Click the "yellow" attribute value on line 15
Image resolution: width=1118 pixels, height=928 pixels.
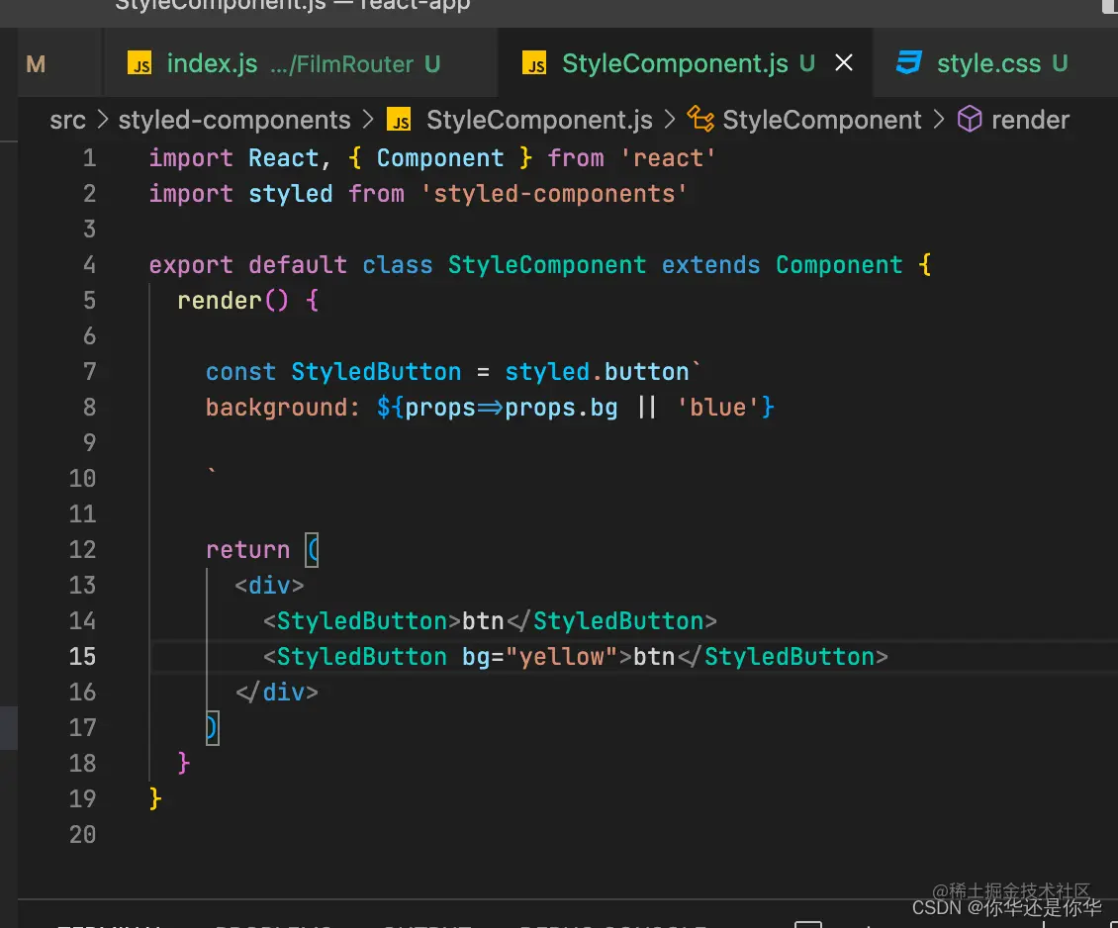[x=561, y=657]
